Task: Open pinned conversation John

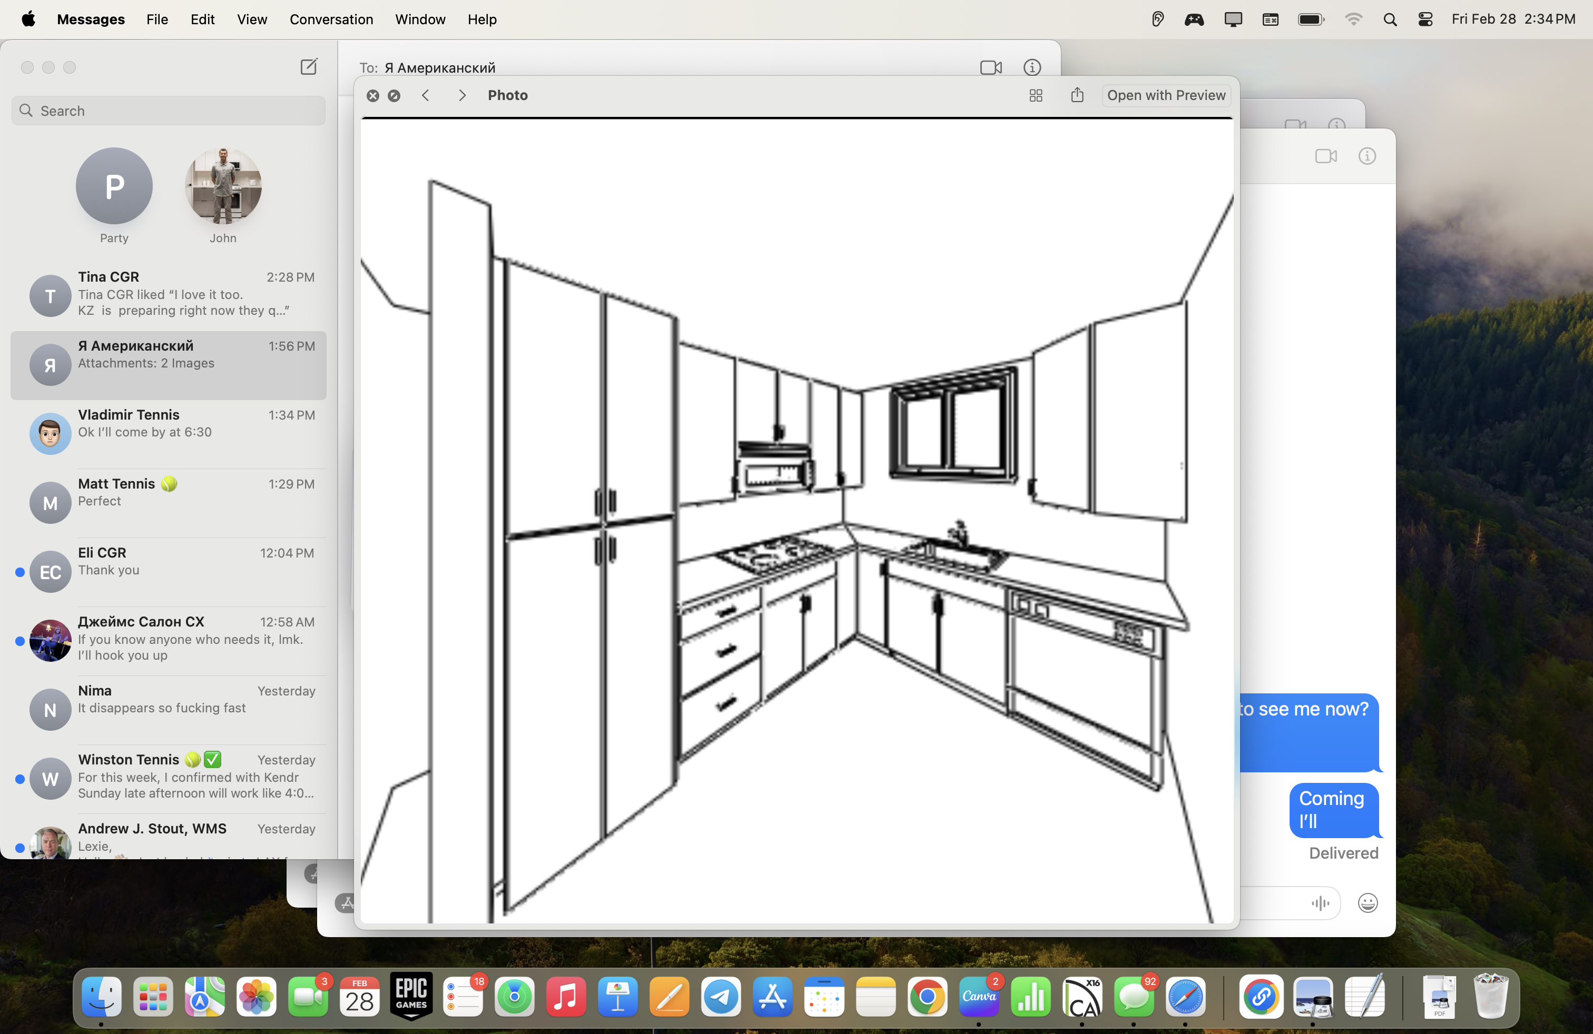Action: 223,186
